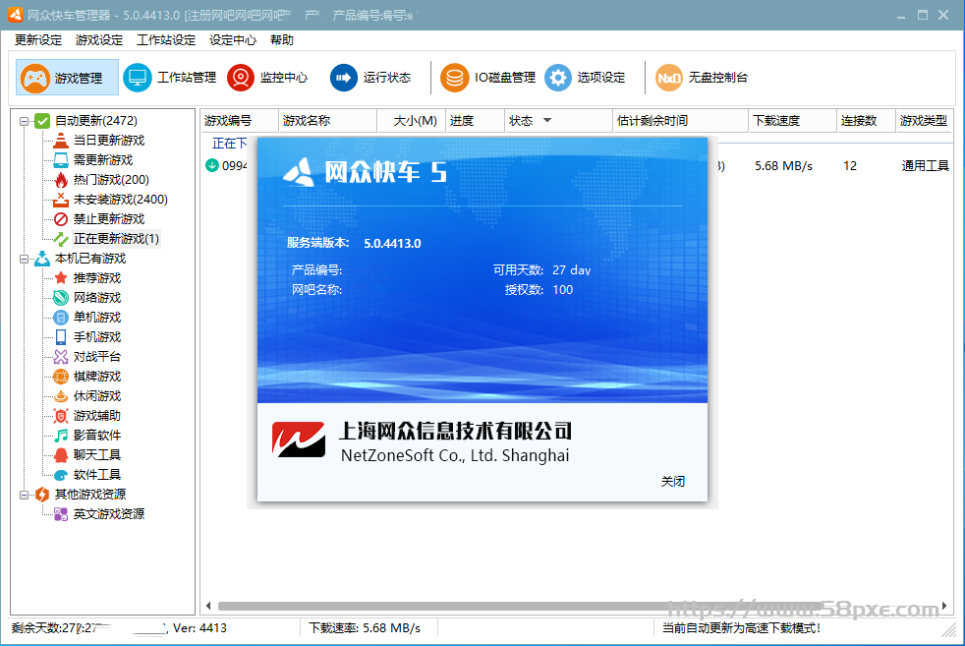Image resolution: width=965 pixels, height=646 pixels.
Task: Click the scrollbar left arrow
Action: [x=208, y=606]
